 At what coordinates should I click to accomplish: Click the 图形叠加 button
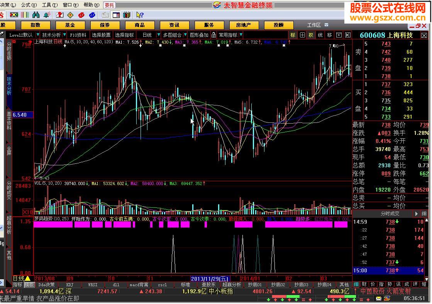coord(199,35)
